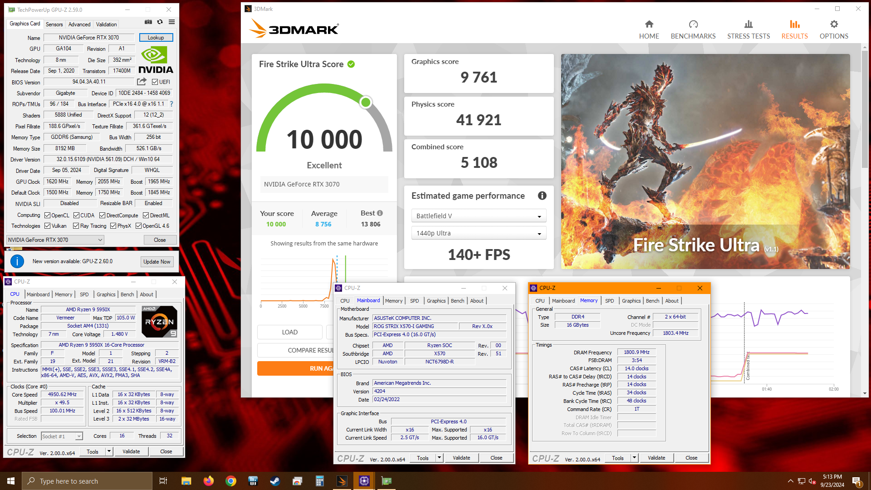Open RESULTS in 3DMark navigation
The height and width of the screenshot is (490, 871).
[x=794, y=30]
